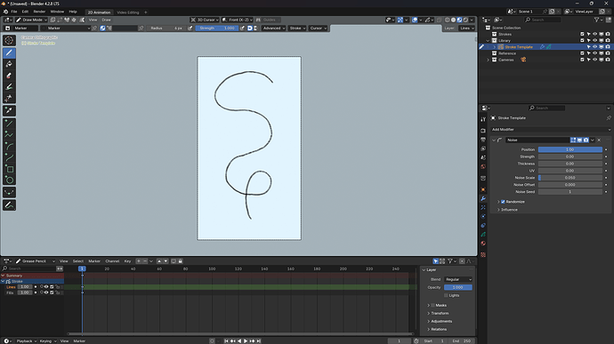The width and height of the screenshot is (614, 344).
Task: Adjust the Noise Scale slider
Action: click(570, 178)
